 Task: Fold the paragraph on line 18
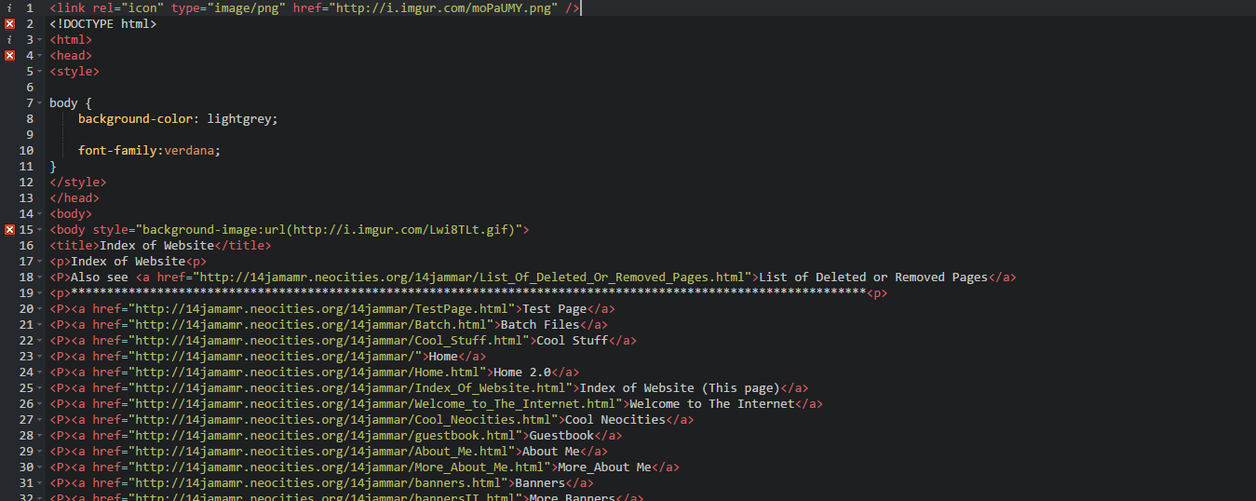pos(40,278)
